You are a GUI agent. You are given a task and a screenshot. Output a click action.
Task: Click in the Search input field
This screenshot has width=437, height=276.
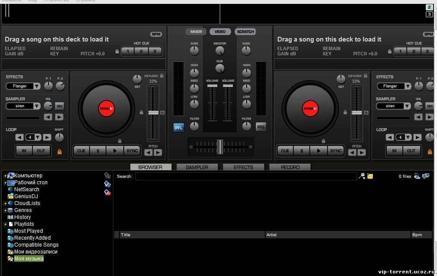click(246, 177)
